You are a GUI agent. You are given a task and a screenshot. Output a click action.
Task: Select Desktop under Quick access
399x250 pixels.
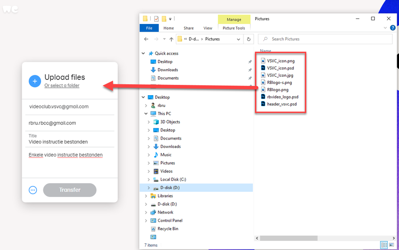165,62
